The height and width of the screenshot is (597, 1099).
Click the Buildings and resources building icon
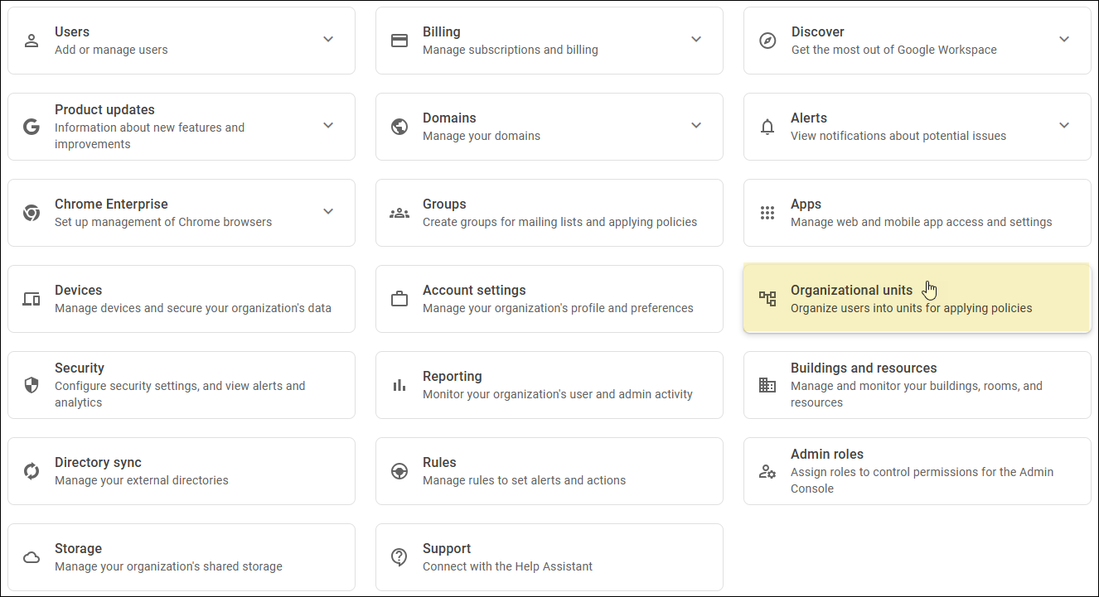click(767, 385)
